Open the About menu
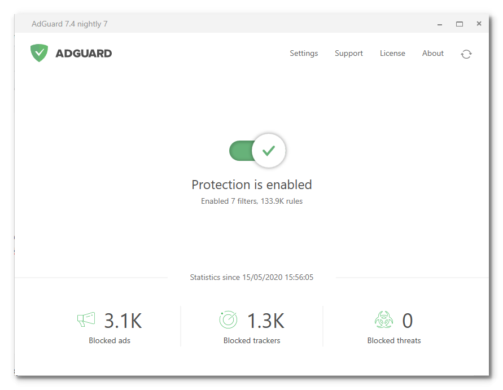This screenshot has height=390, width=503. click(x=433, y=53)
